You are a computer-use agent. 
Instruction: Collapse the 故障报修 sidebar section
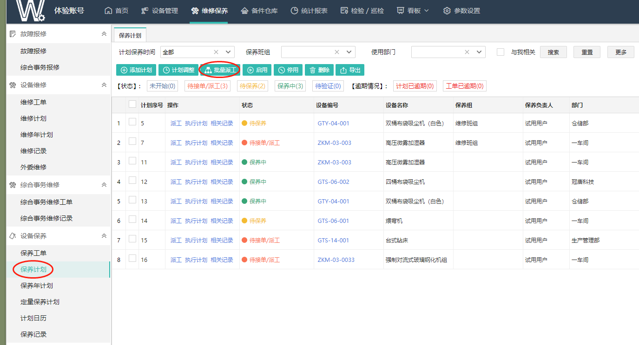[x=104, y=34]
